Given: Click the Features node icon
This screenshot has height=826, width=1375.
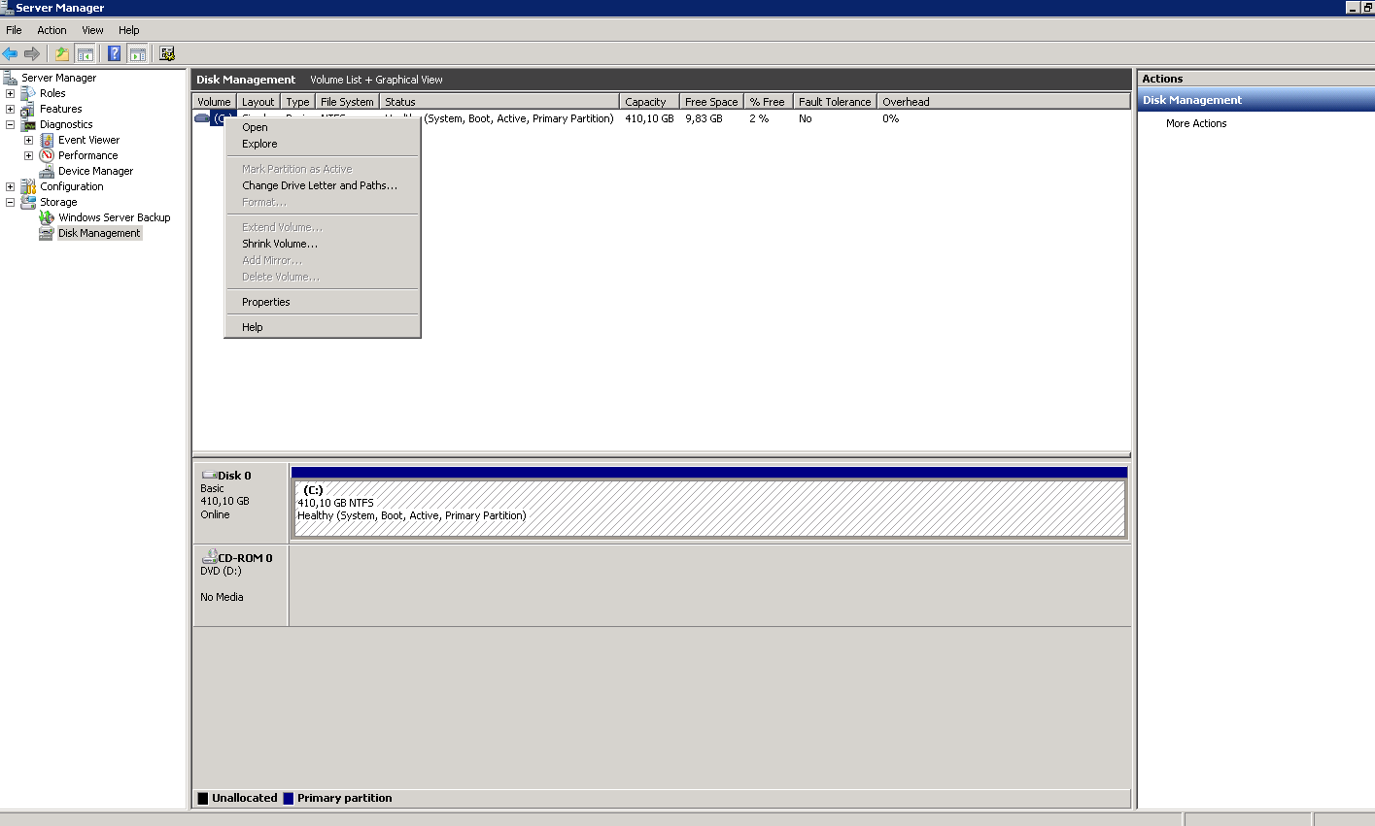Looking at the screenshot, I should (28, 109).
